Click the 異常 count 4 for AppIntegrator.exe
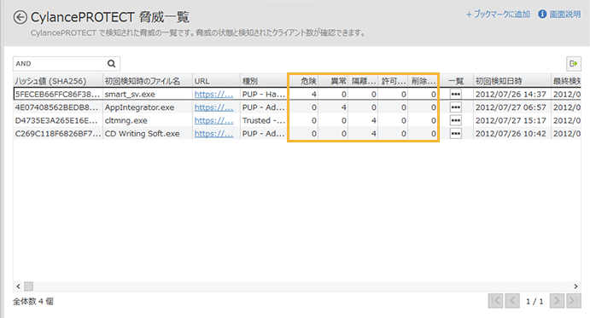The height and width of the screenshot is (318, 590). click(x=333, y=107)
